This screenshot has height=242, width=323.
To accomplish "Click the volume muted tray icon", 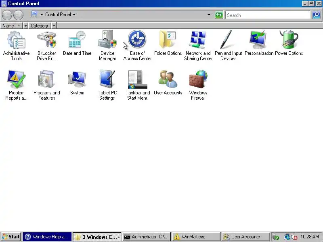I will [294, 237].
